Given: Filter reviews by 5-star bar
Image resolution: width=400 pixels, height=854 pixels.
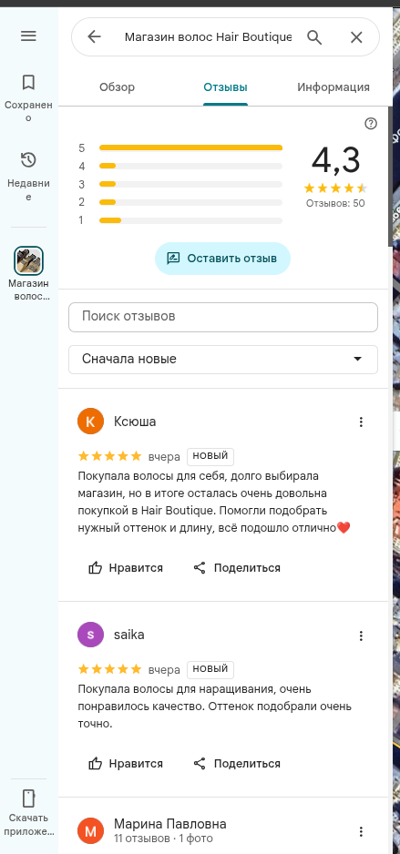Looking at the screenshot, I should [x=181, y=147].
